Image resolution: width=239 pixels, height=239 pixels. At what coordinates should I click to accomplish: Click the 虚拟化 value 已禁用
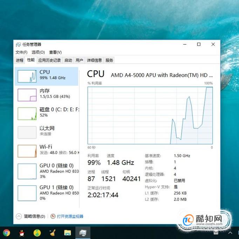pos(179,180)
